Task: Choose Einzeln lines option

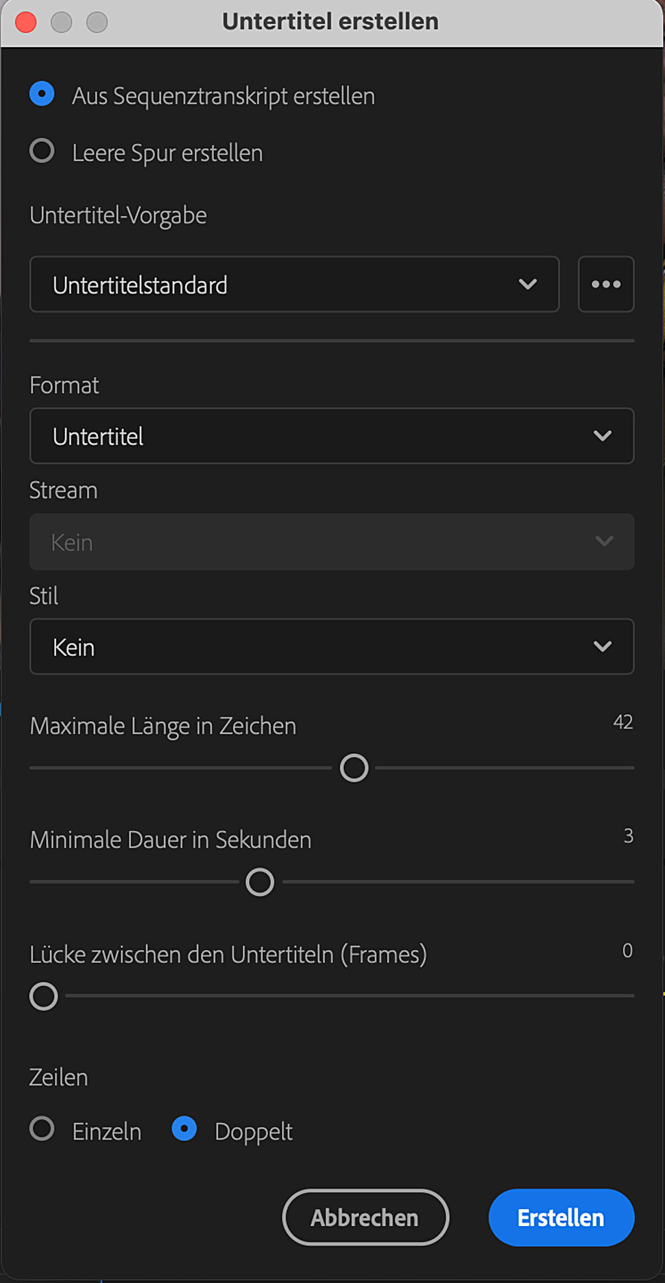Action: tap(42, 1128)
